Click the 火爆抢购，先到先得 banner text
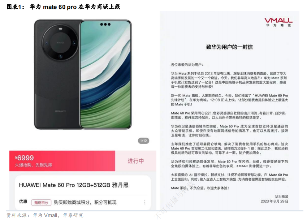The width and height of the screenshot is (307, 220). [x=34, y=165]
